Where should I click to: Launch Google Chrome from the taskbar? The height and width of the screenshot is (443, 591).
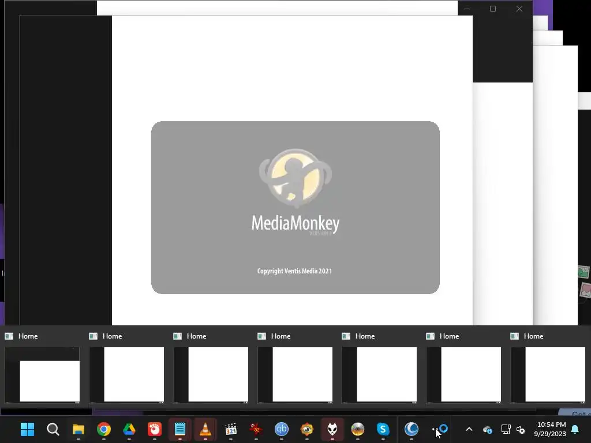pos(104,429)
